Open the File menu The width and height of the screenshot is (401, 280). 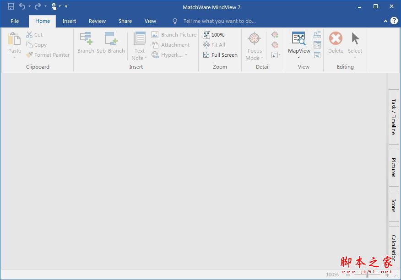point(15,21)
